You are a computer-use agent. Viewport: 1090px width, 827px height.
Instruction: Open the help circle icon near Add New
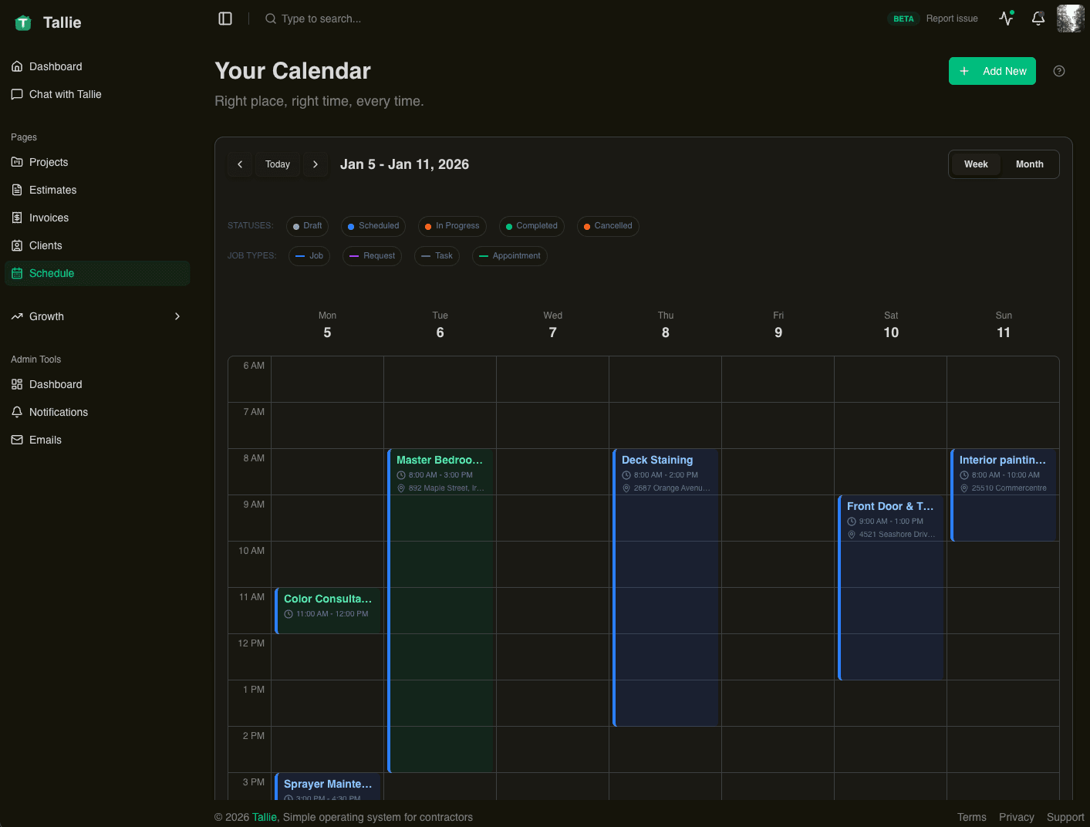[1058, 71]
